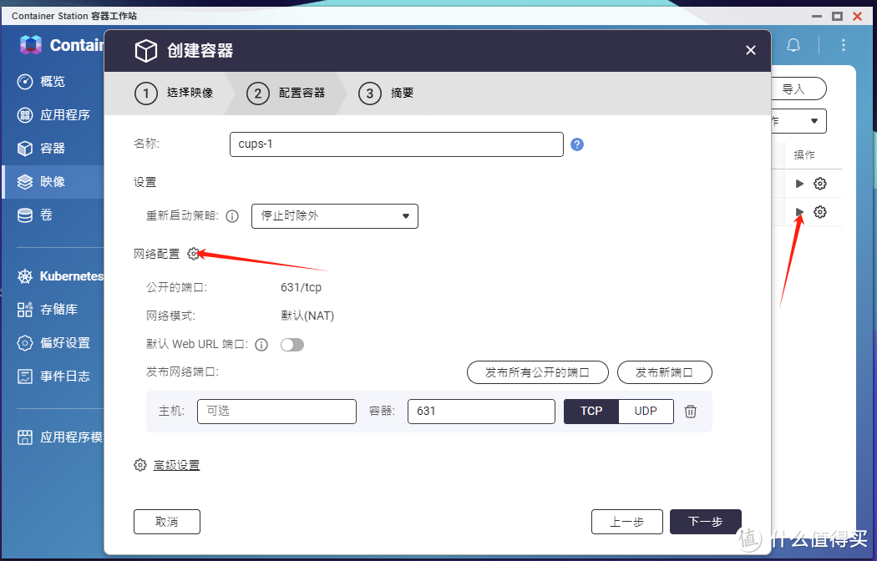Select TCP as the port protocol
Image resolution: width=877 pixels, height=561 pixels.
point(591,411)
